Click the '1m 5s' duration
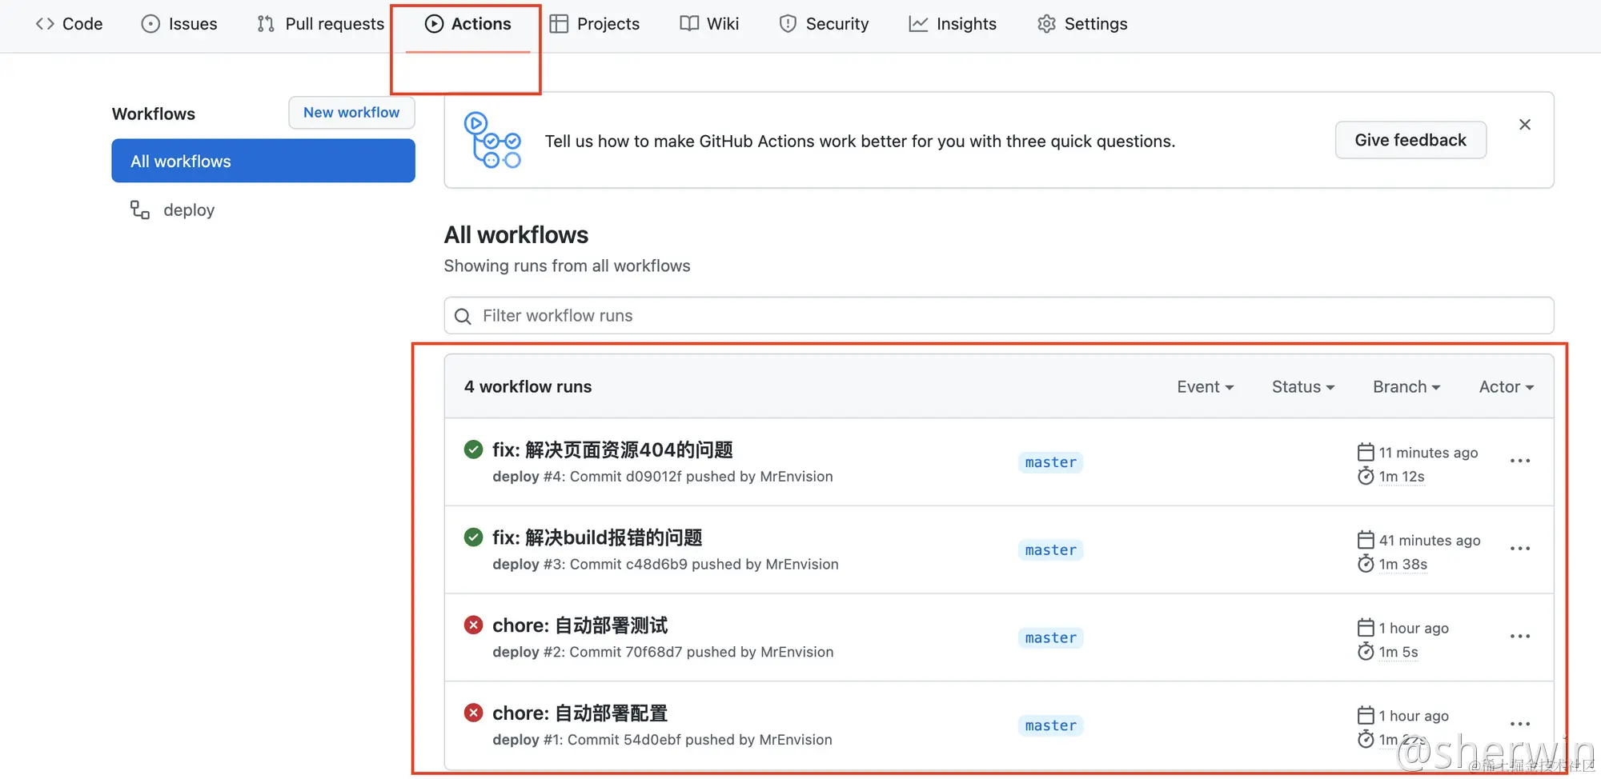This screenshot has width=1601, height=779. coord(1398,653)
